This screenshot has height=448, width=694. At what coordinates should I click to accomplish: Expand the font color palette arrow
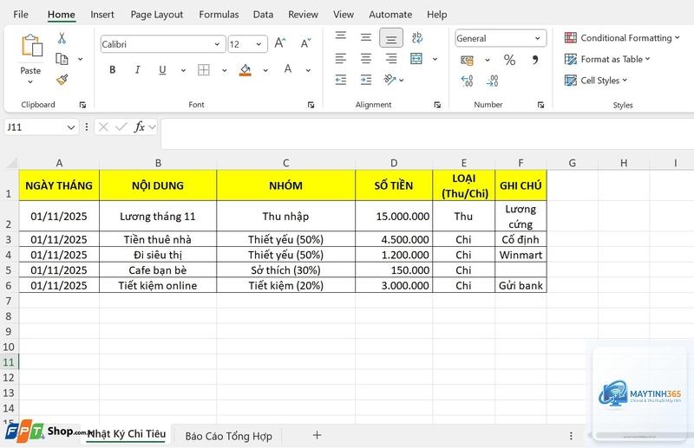point(308,70)
